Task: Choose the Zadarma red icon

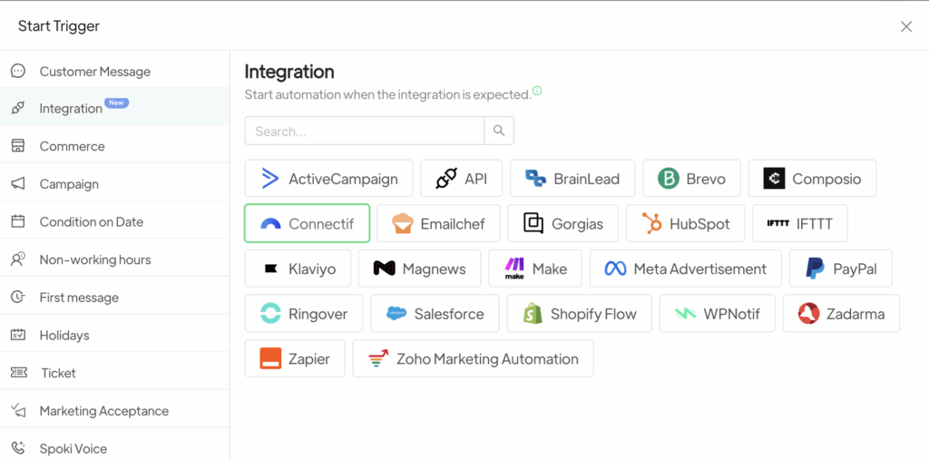Action: click(808, 314)
